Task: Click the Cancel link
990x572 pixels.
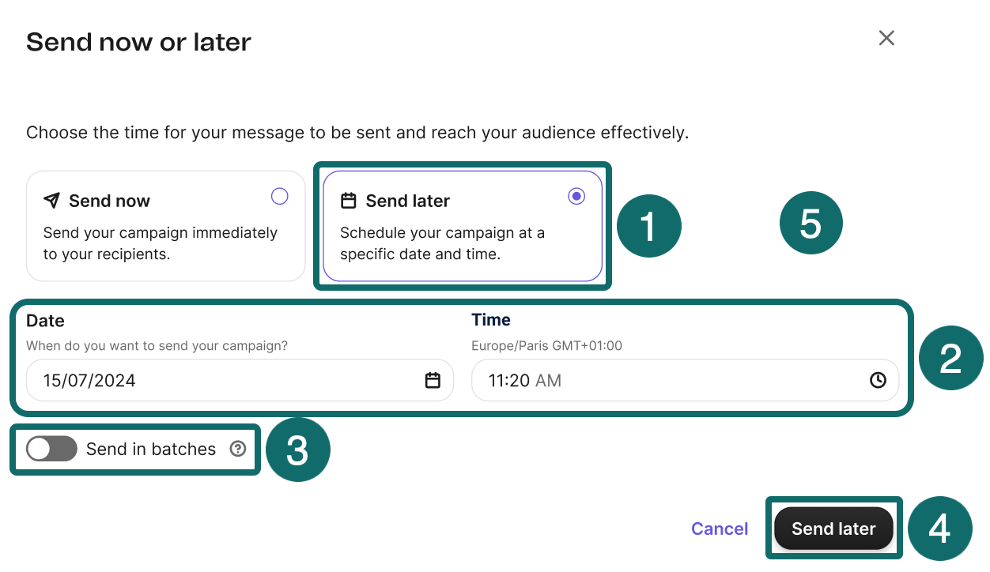Action: [x=719, y=529]
